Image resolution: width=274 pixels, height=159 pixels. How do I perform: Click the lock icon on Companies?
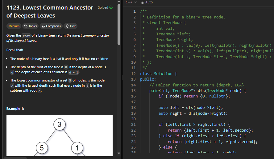43,26
